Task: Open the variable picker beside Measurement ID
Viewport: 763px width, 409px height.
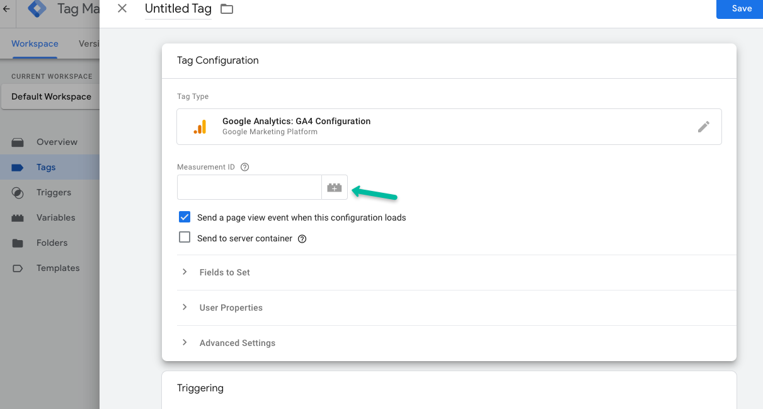Action: coord(335,187)
